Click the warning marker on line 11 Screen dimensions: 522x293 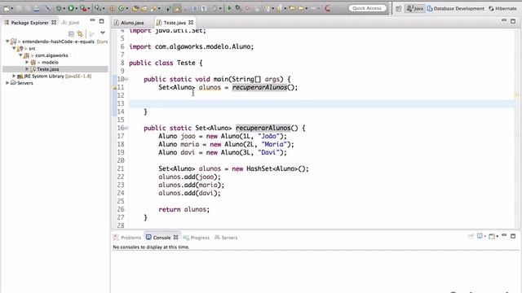tap(114, 88)
